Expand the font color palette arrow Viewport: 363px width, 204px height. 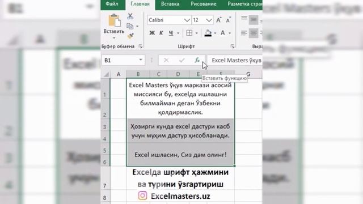click(x=230, y=33)
